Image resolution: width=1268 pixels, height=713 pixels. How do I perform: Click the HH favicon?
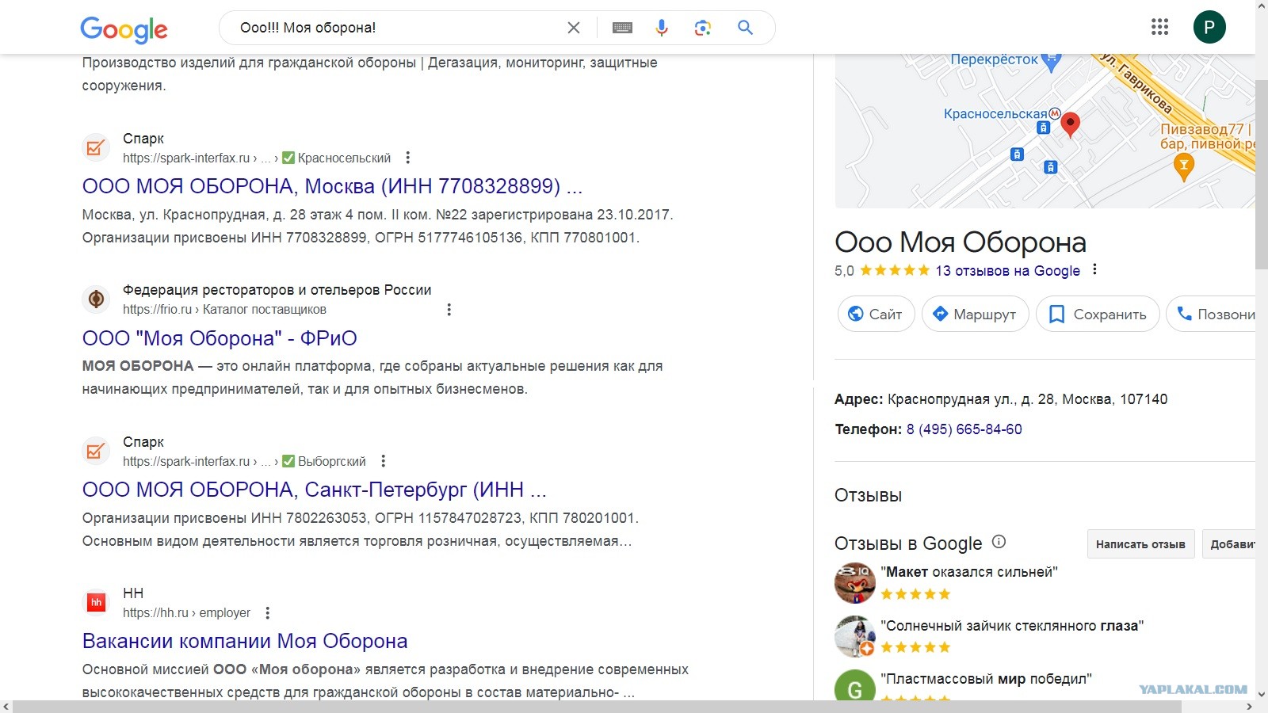(96, 603)
